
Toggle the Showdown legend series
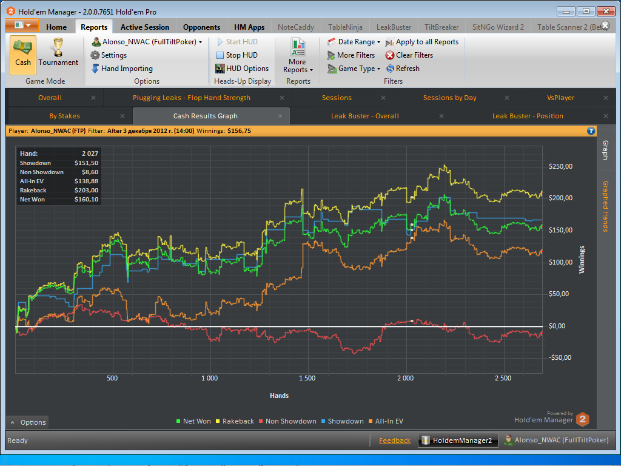pos(342,421)
